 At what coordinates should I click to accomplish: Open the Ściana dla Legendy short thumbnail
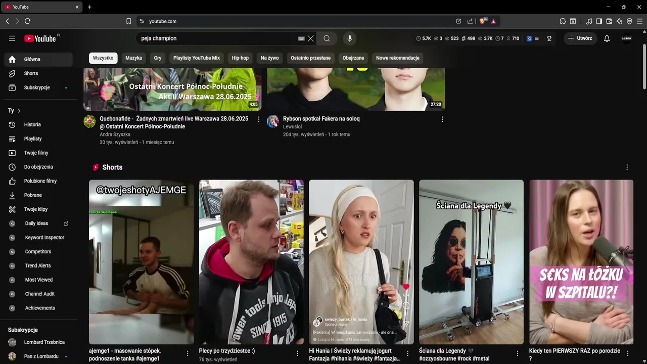click(471, 262)
